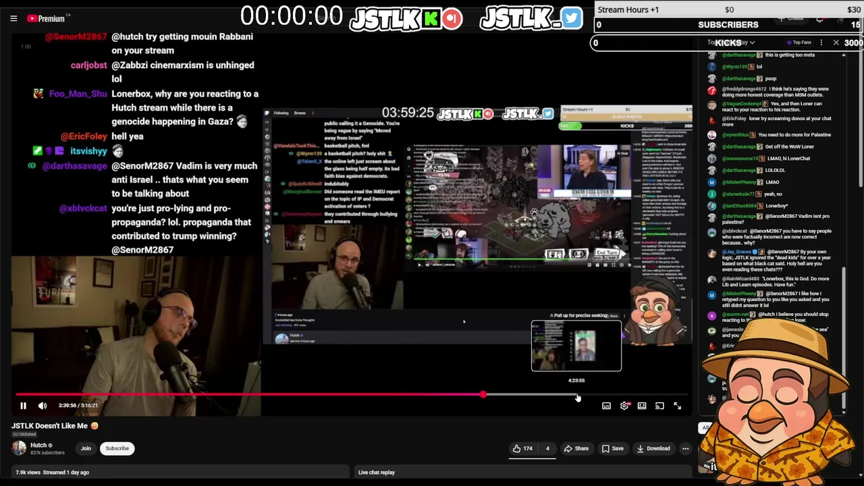Open the player settings gear
The height and width of the screenshot is (486, 864).
[624, 406]
